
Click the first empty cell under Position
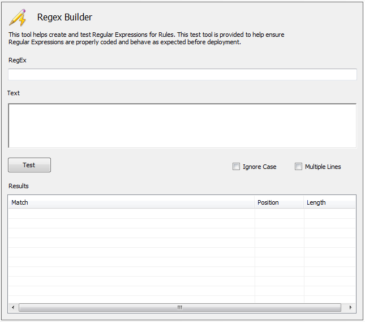279,214
